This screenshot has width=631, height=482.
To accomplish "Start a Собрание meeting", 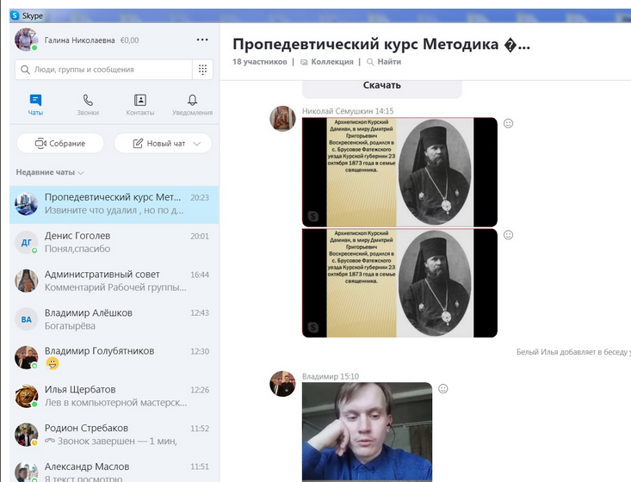I will [60, 143].
